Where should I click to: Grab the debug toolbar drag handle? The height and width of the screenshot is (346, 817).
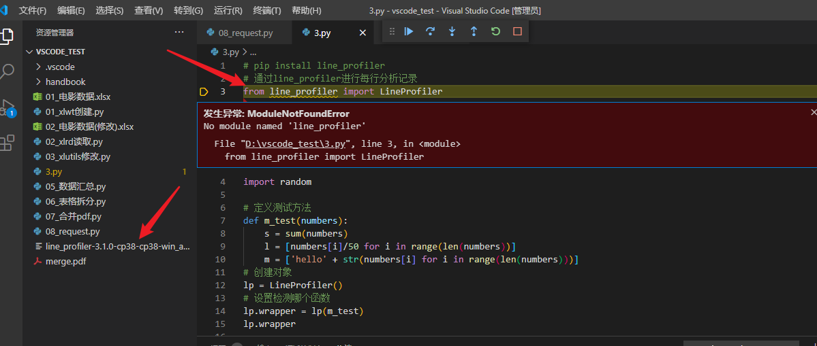coord(392,32)
